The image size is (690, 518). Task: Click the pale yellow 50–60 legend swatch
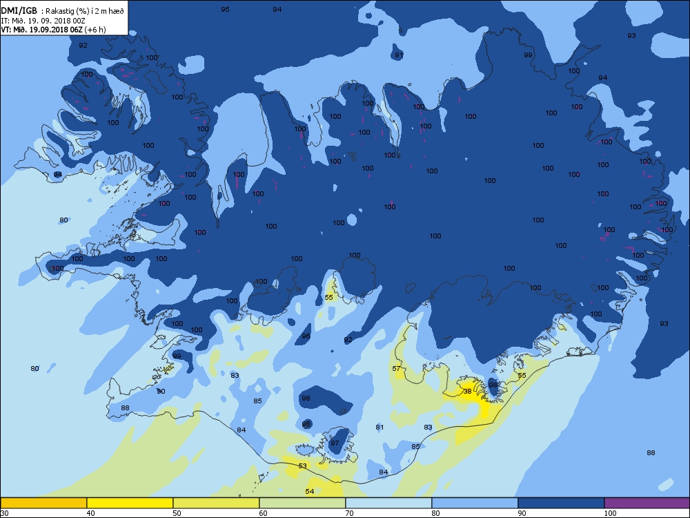pyautogui.click(x=216, y=503)
